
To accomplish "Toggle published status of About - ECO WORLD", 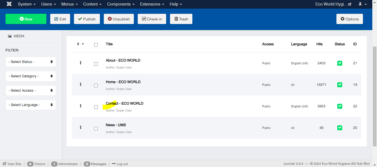I will coord(340,63).
